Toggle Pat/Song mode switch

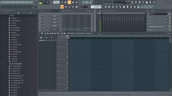click(41, 2)
